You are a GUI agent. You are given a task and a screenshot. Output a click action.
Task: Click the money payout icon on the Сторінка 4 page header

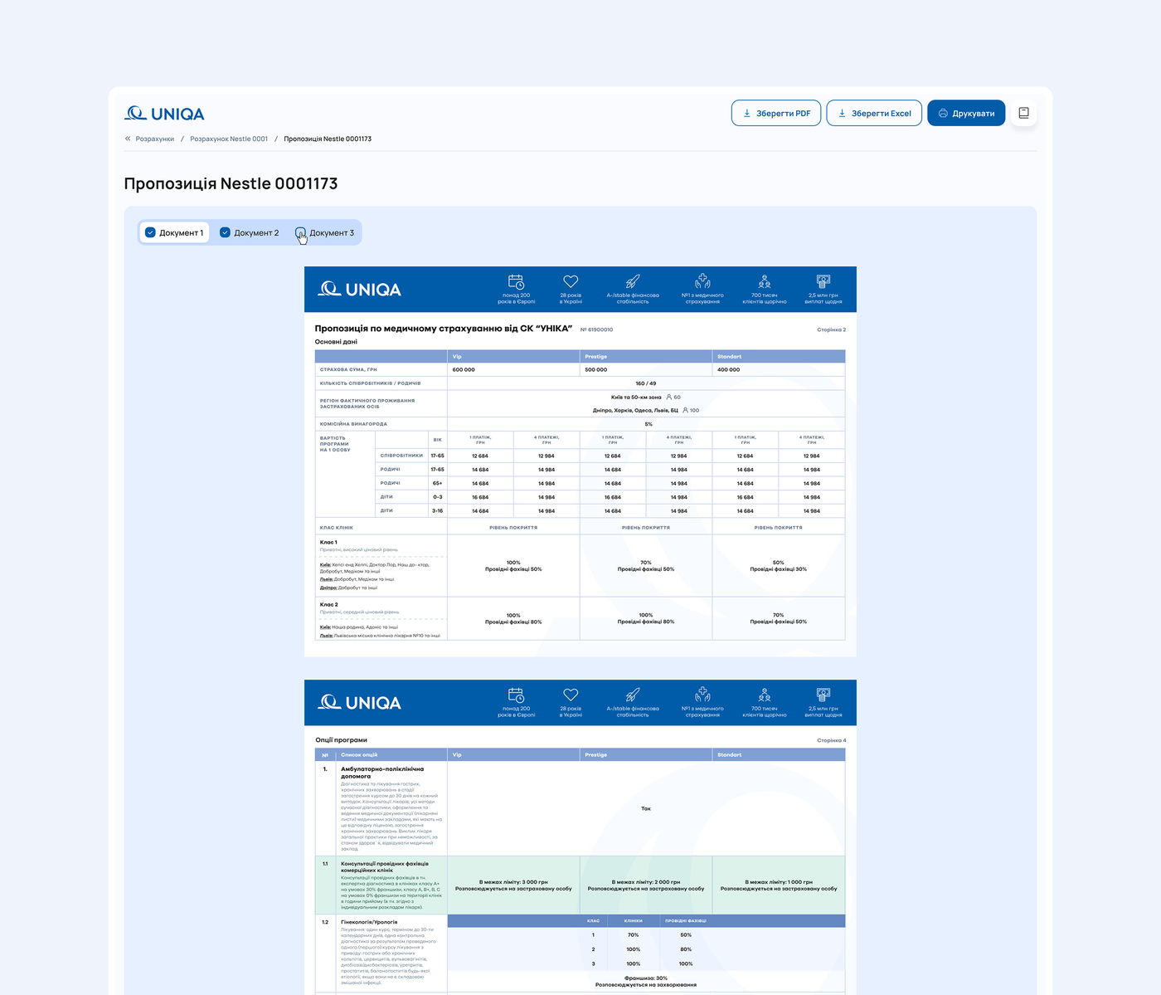823,695
